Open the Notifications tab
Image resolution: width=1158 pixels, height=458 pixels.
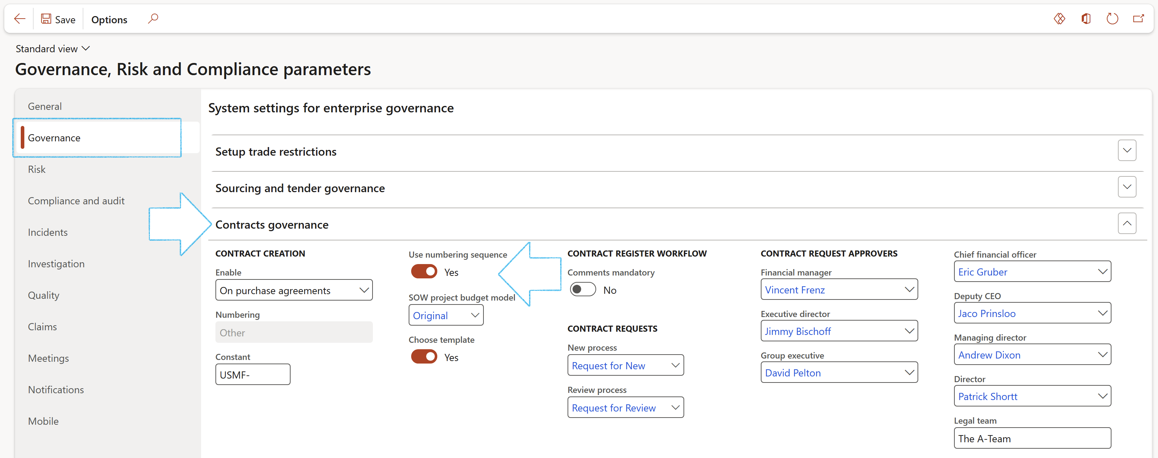[56, 390]
